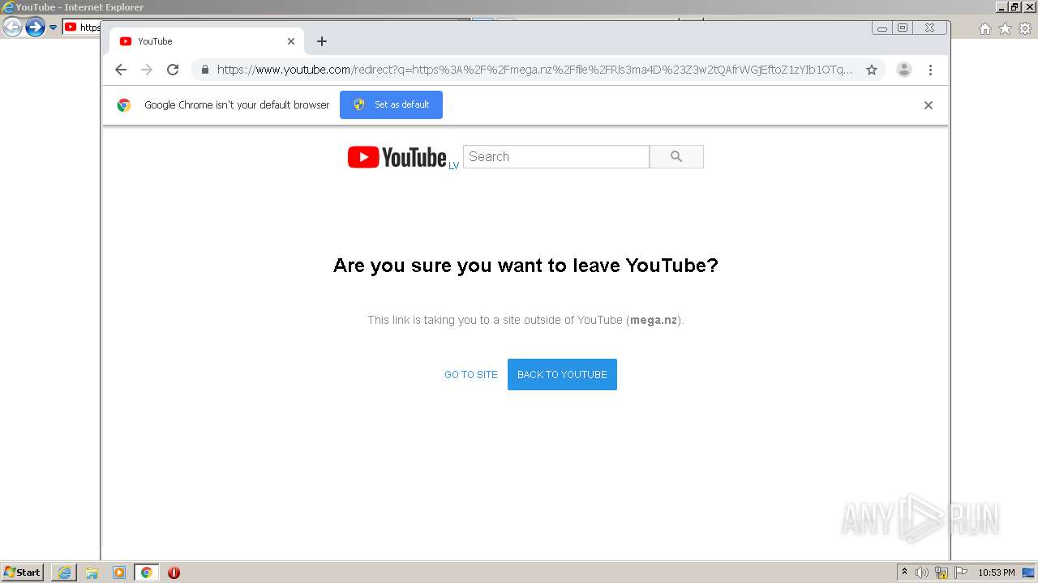This screenshot has height=583, width=1038.
Task: Click the Show desktop button
Action: click(x=1029, y=572)
